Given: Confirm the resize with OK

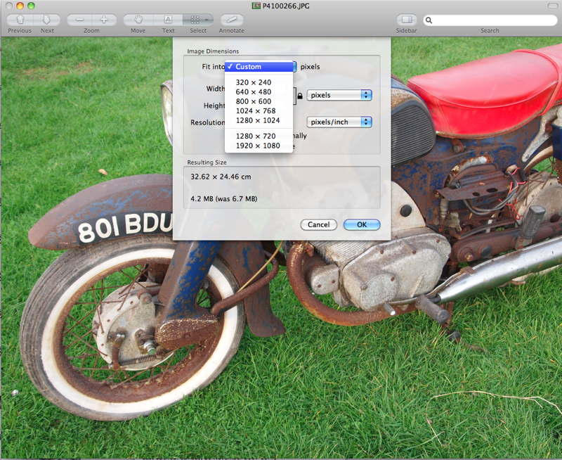Looking at the screenshot, I should click(x=362, y=225).
